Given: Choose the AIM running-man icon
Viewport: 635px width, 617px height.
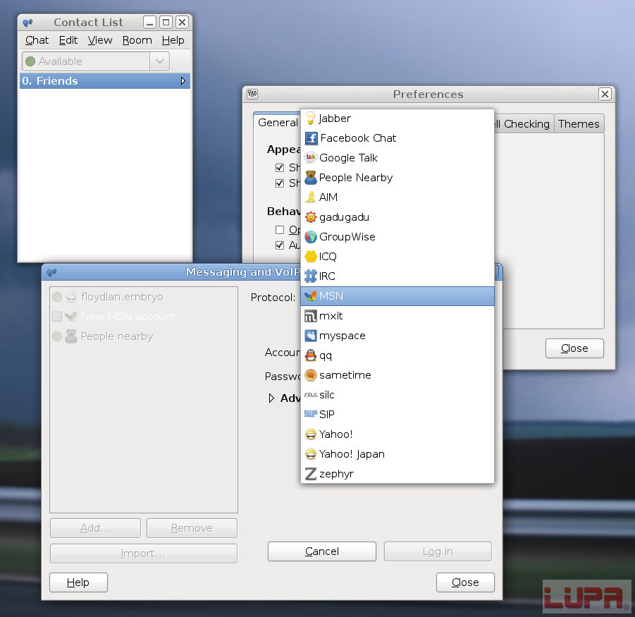Looking at the screenshot, I should 311,197.
